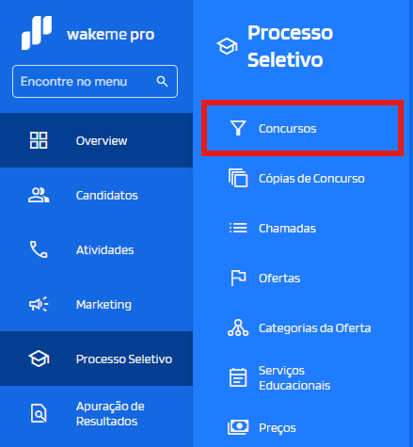Select the Concursos submenu item
Screen dimensions: 413x447
302,128
